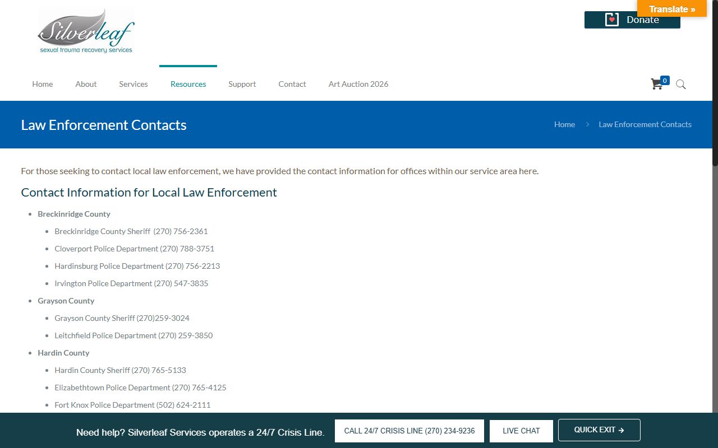Click the Silverleaf logo image
This screenshot has height=448, width=718.
(x=86, y=31)
